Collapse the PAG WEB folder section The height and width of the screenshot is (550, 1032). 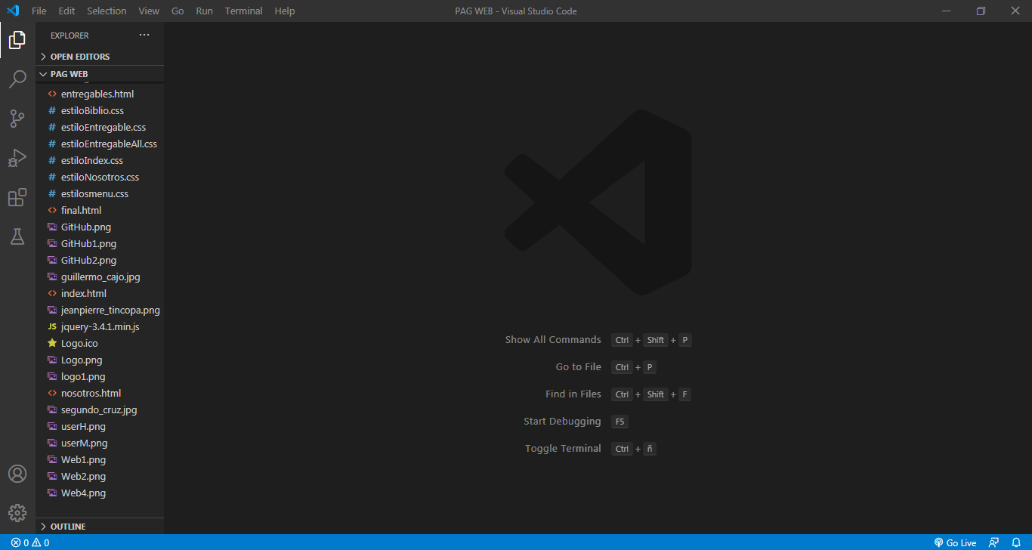tap(100, 74)
